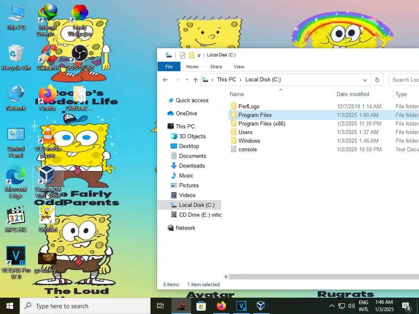Viewport: 419px width, 314px height.
Task: Open the File menu tab
Action: pyautogui.click(x=169, y=67)
